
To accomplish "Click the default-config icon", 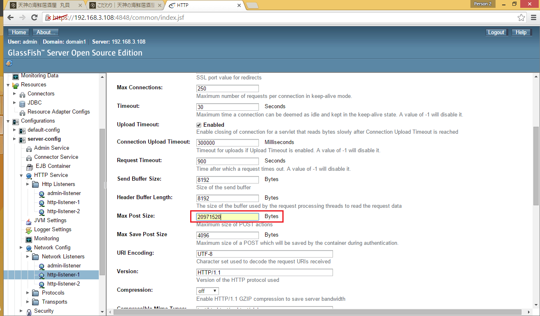I will point(22,130).
